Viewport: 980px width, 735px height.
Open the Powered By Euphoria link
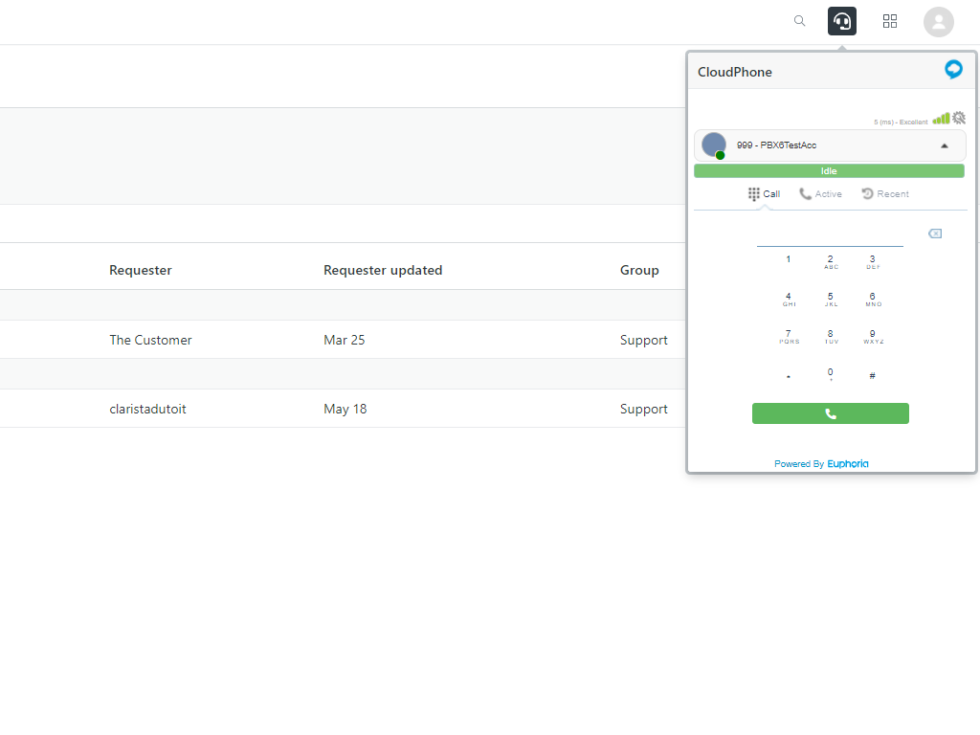pos(821,464)
